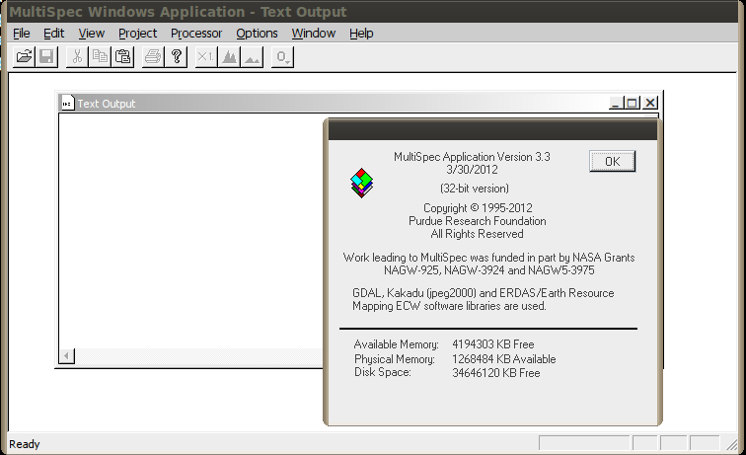Click the MultiSpec colored logo in dialog
Viewport: 746px width, 455px height.
362,183
